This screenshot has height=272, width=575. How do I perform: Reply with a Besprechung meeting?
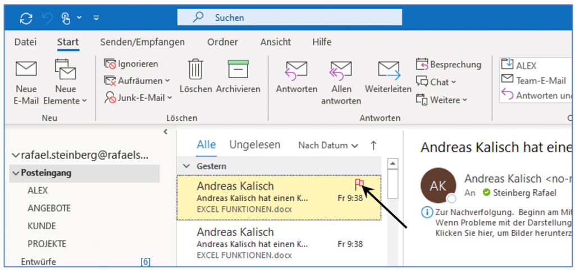click(448, 64)
